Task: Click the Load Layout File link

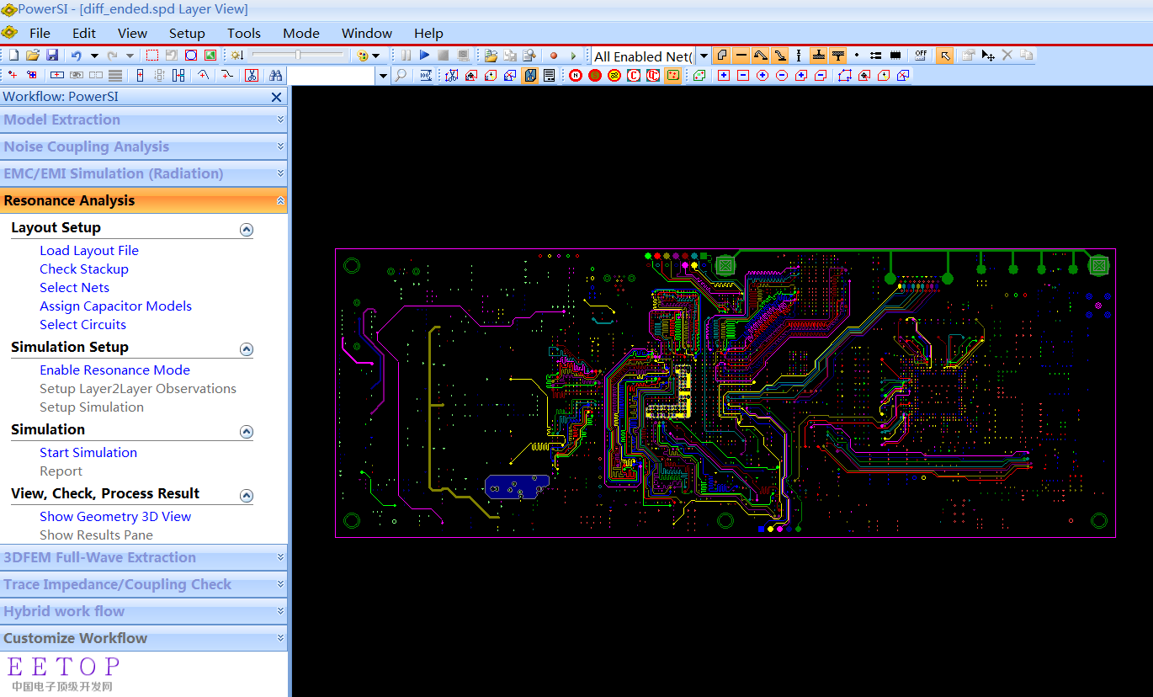Action: [89, 250]
